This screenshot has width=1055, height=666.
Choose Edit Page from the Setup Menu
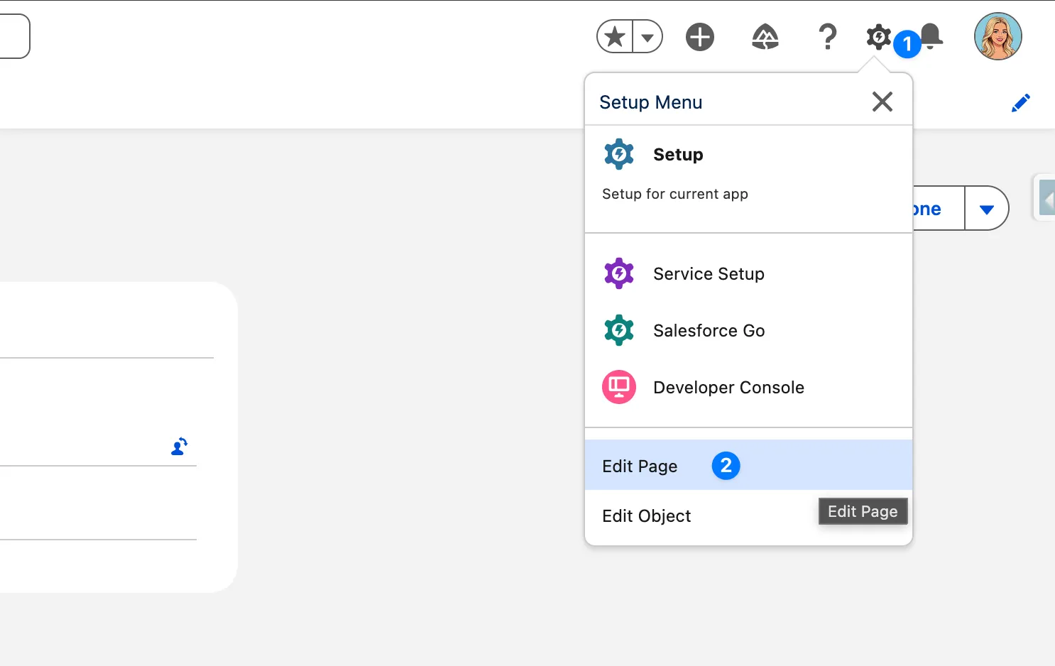640,466
